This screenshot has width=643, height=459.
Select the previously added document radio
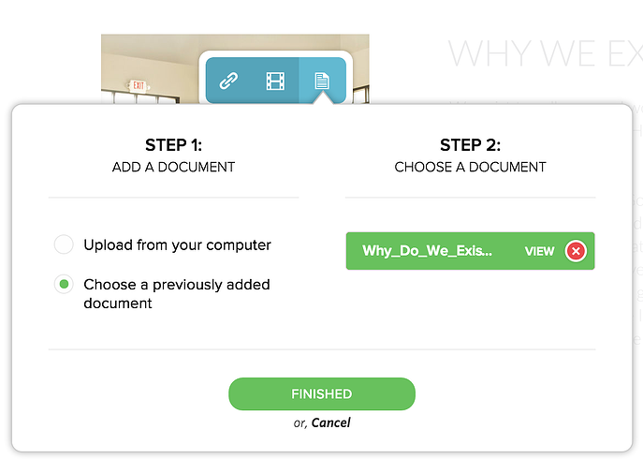(x=64, y=284)
